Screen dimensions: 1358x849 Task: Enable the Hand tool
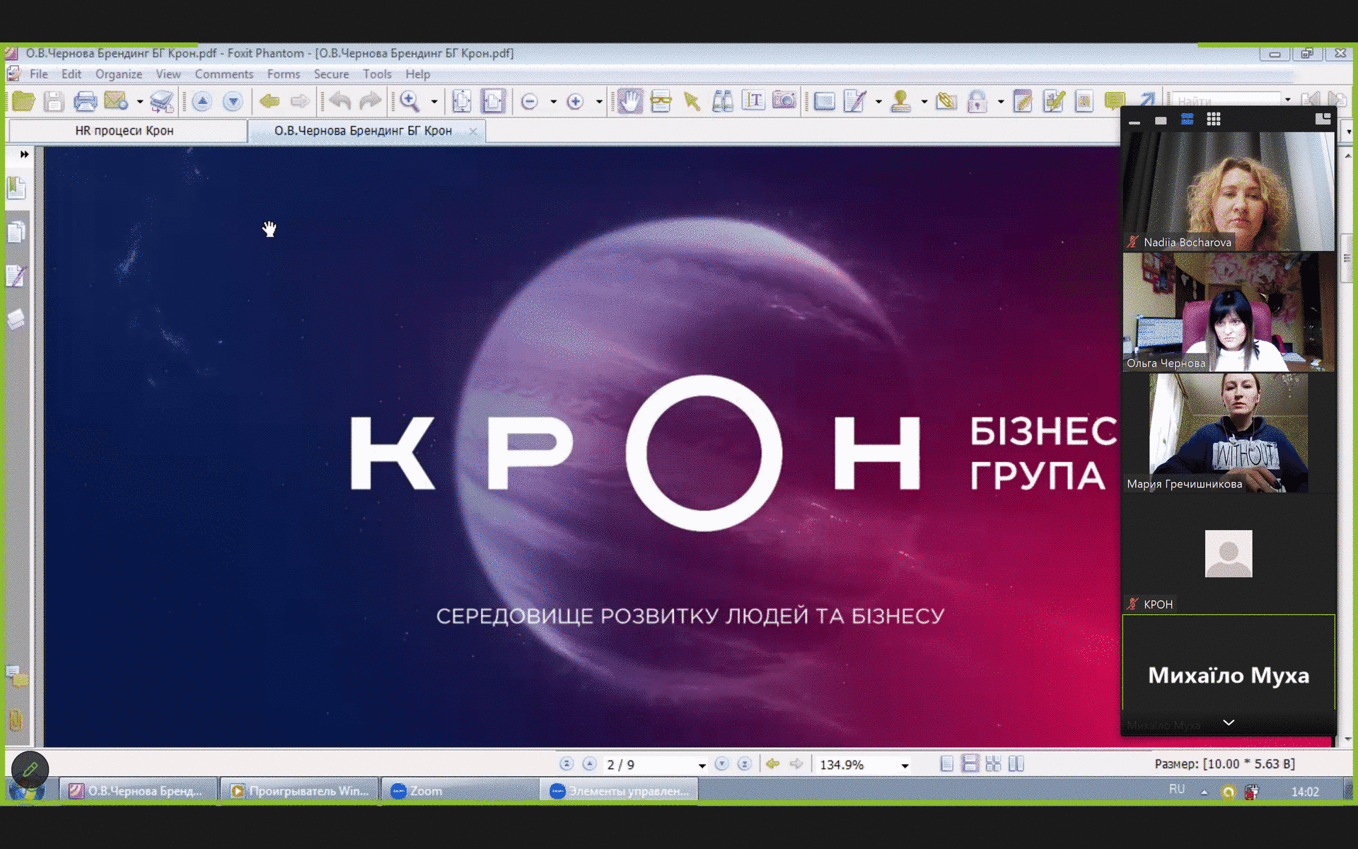(x=629, y=101)
